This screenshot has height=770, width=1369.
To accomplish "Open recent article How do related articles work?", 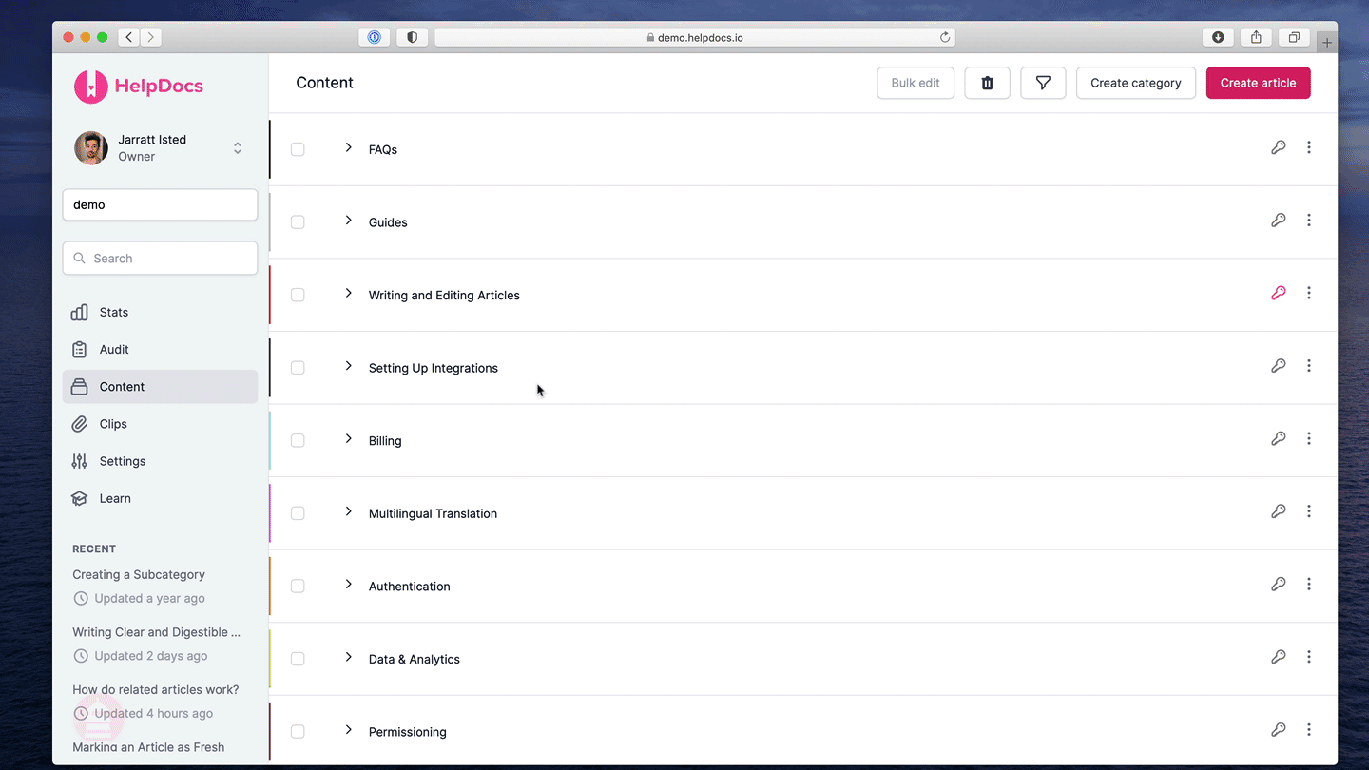I will pos(156,689).
